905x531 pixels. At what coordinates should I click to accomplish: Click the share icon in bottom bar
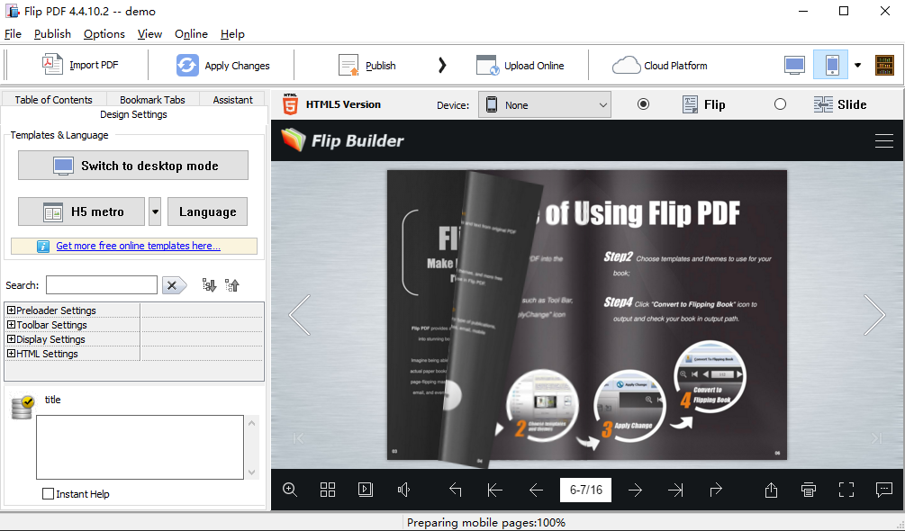pyautogui.click(x=771, y=490)
